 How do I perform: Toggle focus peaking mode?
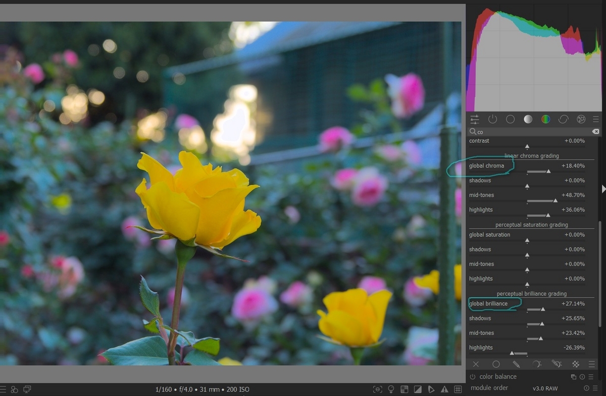click(x=377, y=389)
